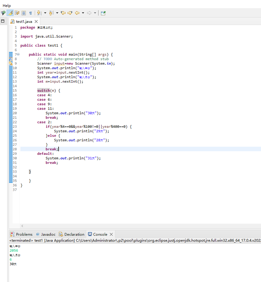Click the highlighted closing brace on line 33

[30, 171]
